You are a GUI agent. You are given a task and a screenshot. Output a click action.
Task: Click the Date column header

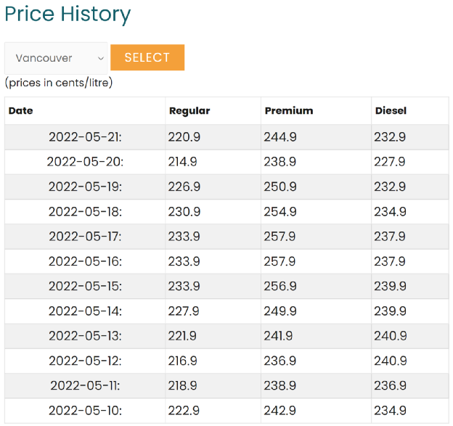click(21, 111)
